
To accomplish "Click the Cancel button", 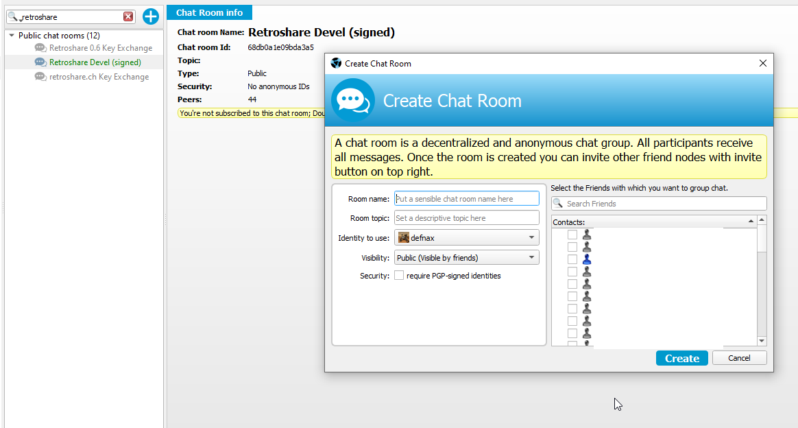I will coord(739,358).
